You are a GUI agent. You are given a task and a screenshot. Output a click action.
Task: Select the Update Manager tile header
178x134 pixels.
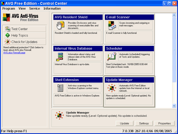click(130, 80)
